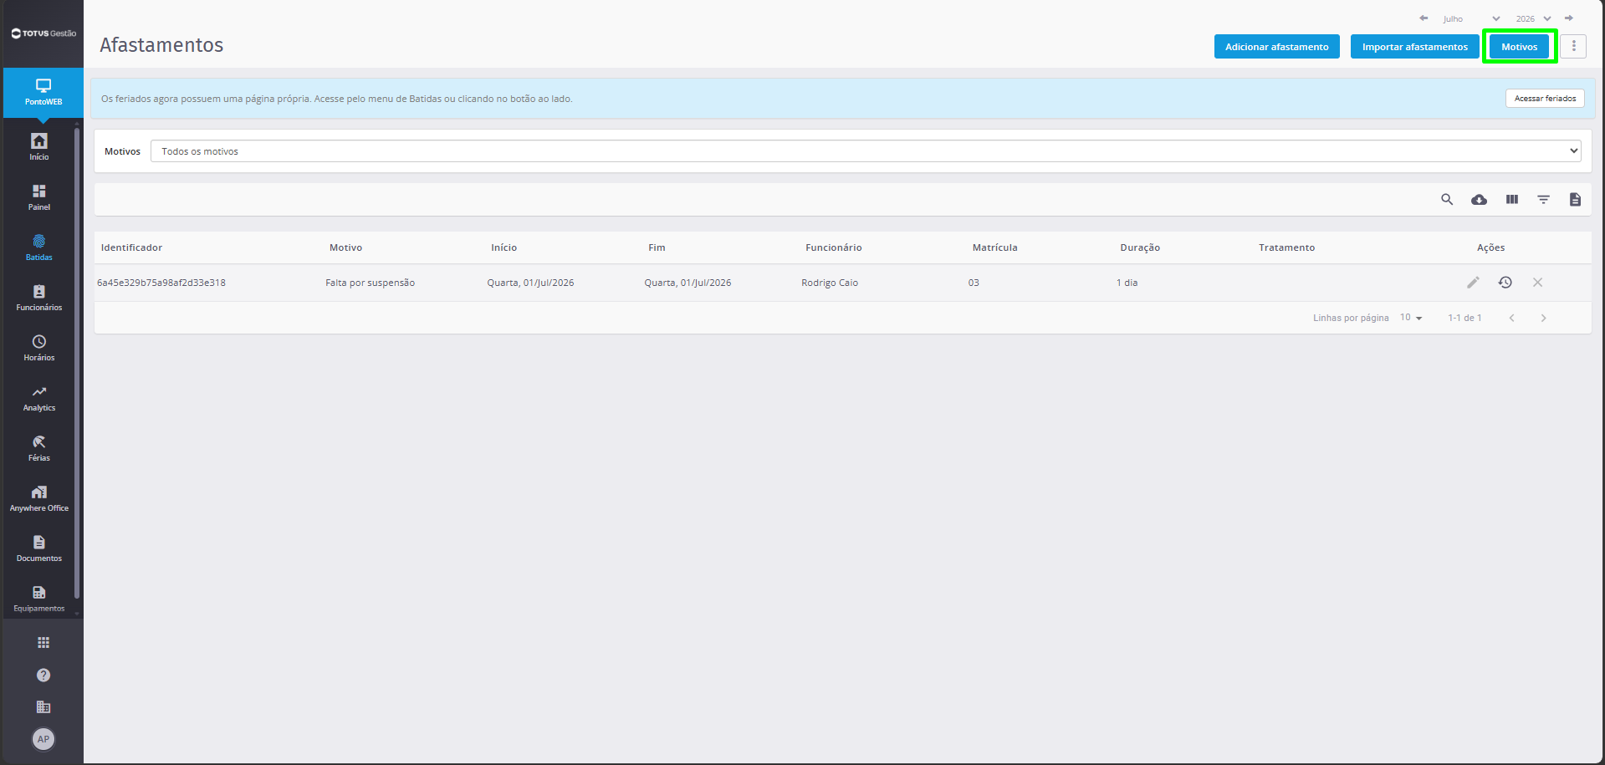This screenshot has width=1605, height=765.
Task: Open Horários in the sidebar
Action: 39,347
